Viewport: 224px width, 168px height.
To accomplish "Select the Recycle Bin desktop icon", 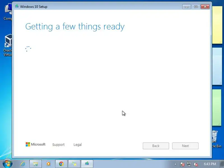I will (217, 139).
